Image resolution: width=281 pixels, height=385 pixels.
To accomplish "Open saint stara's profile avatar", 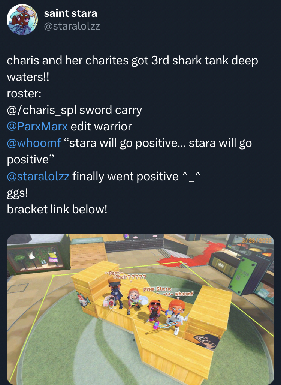I will point(22,19).
